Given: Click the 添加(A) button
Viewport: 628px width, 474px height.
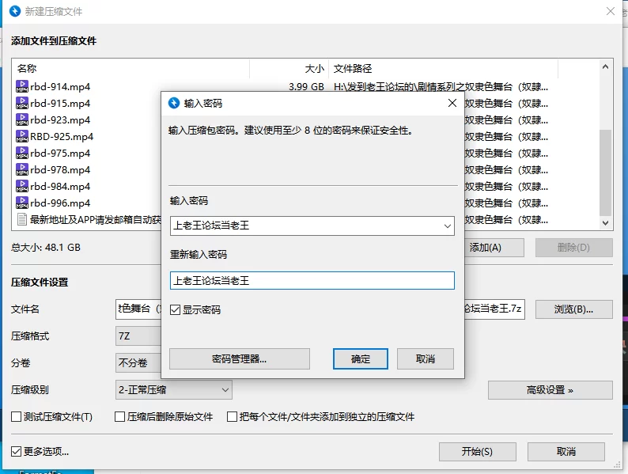Looking at the screenshot, I should tap(494, 248).
